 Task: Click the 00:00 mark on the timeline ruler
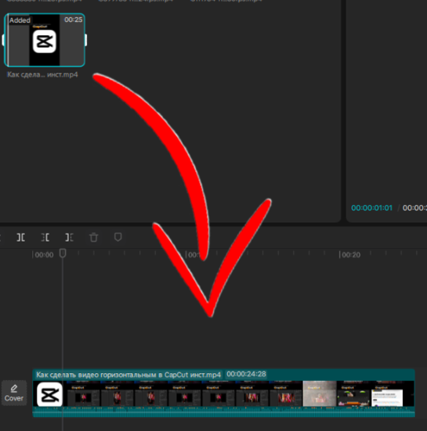click(44, 255)
